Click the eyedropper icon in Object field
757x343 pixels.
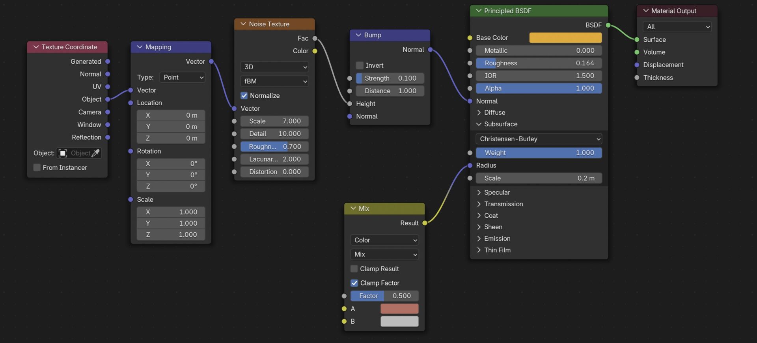95,153
